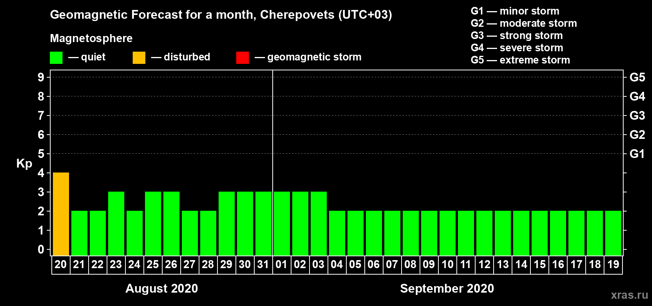Viewport: 652px width, 306px height.
Task: Click the G2 right axis label
Action: (637, 135)
